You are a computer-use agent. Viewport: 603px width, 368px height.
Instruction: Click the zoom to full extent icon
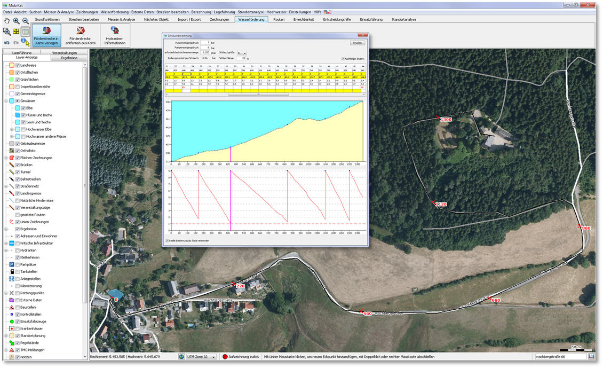click(x=16, y=32)
